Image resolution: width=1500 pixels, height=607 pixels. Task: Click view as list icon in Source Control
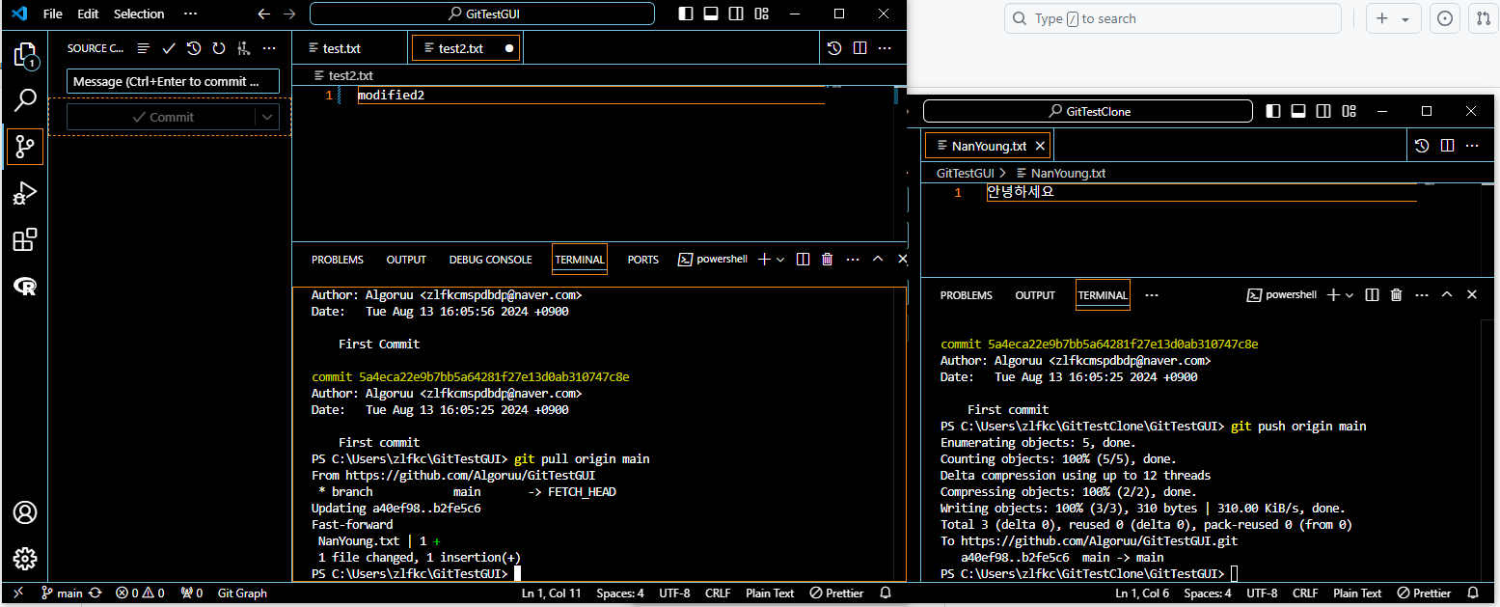click(144, 48)
